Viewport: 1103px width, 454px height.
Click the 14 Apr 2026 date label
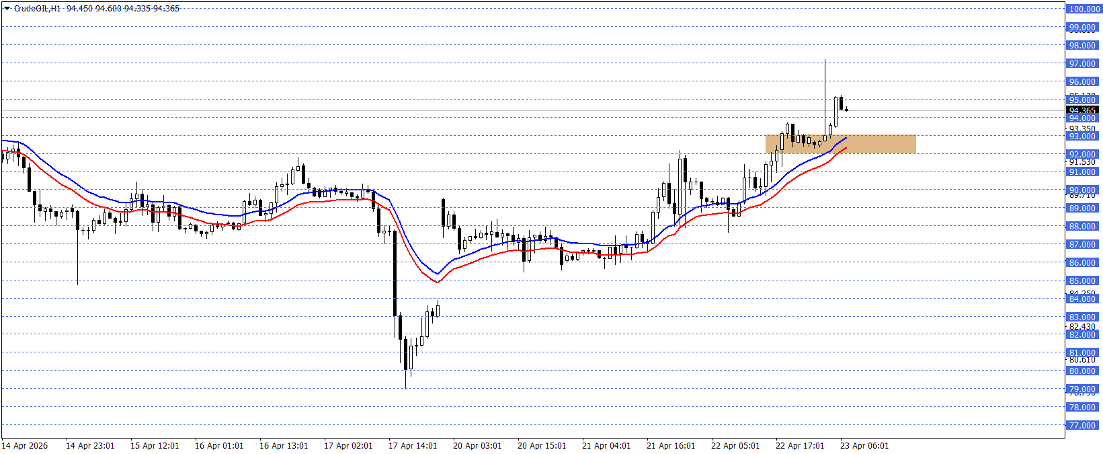tap(25, 446)
